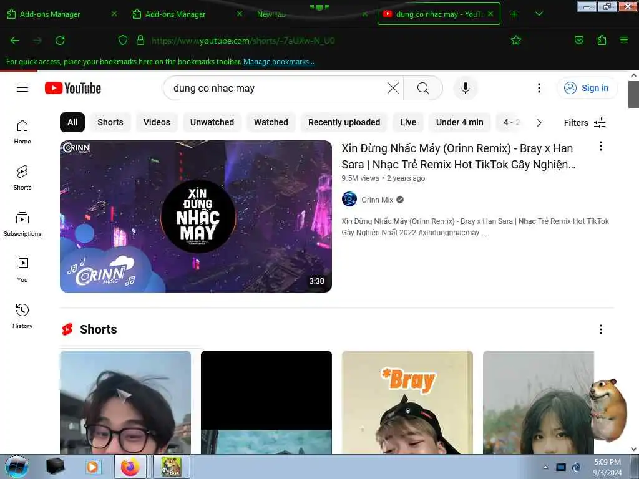This screenshot has width=639, height=479.
Task: Go to YouTube home via logo
Action: click(73, 88)
